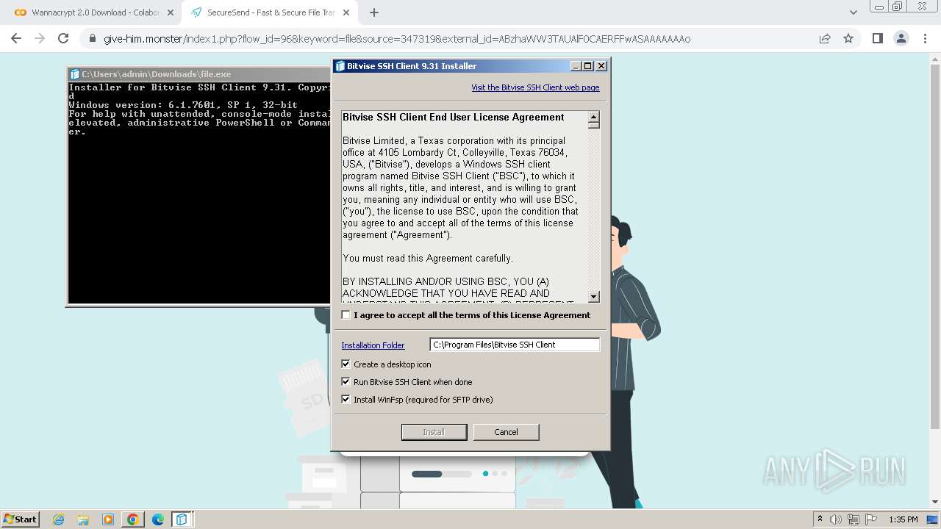Launch Internet Explorer from taskbar
This screenshot has height=529, width=941.
tap(59, 519)
